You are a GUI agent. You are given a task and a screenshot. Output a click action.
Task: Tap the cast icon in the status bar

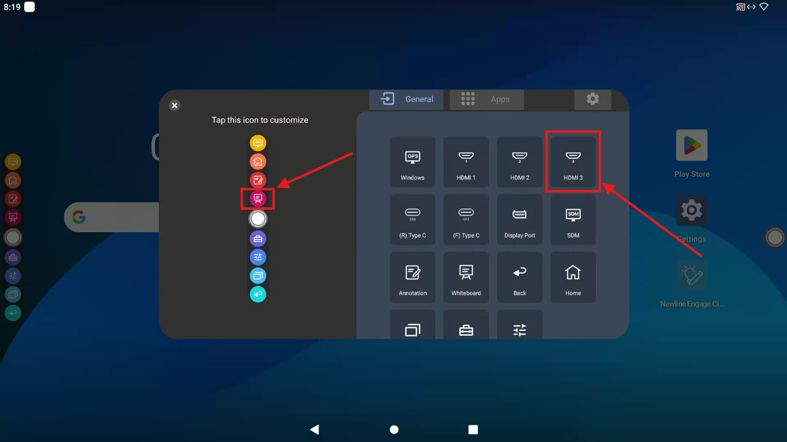tap(740, 7)
